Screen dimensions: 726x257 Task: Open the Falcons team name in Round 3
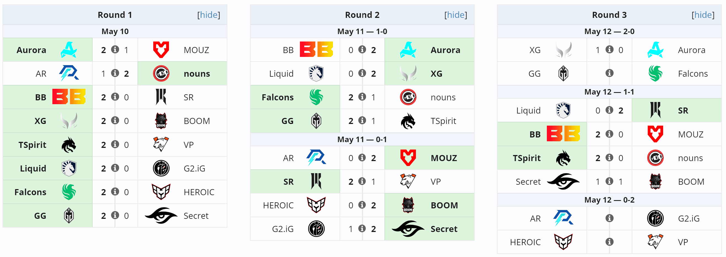click(x=693, y=73)
